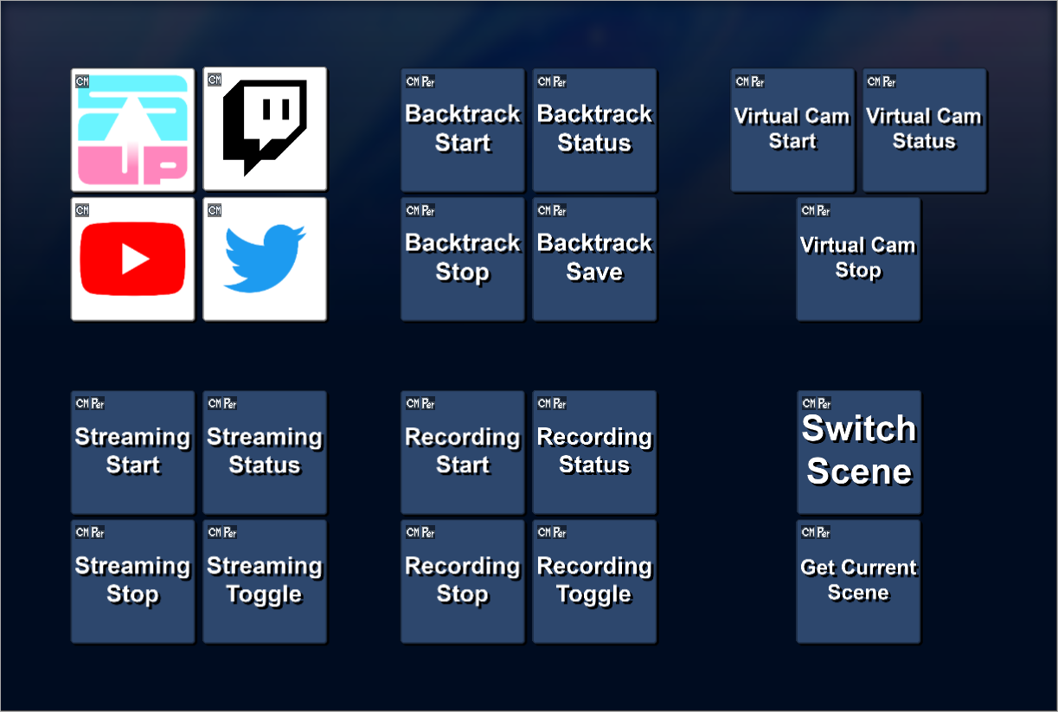This screenshot has height=712, width=1058.
Task: Click the Backtrack Start button
Action: [x=463, y=130]
